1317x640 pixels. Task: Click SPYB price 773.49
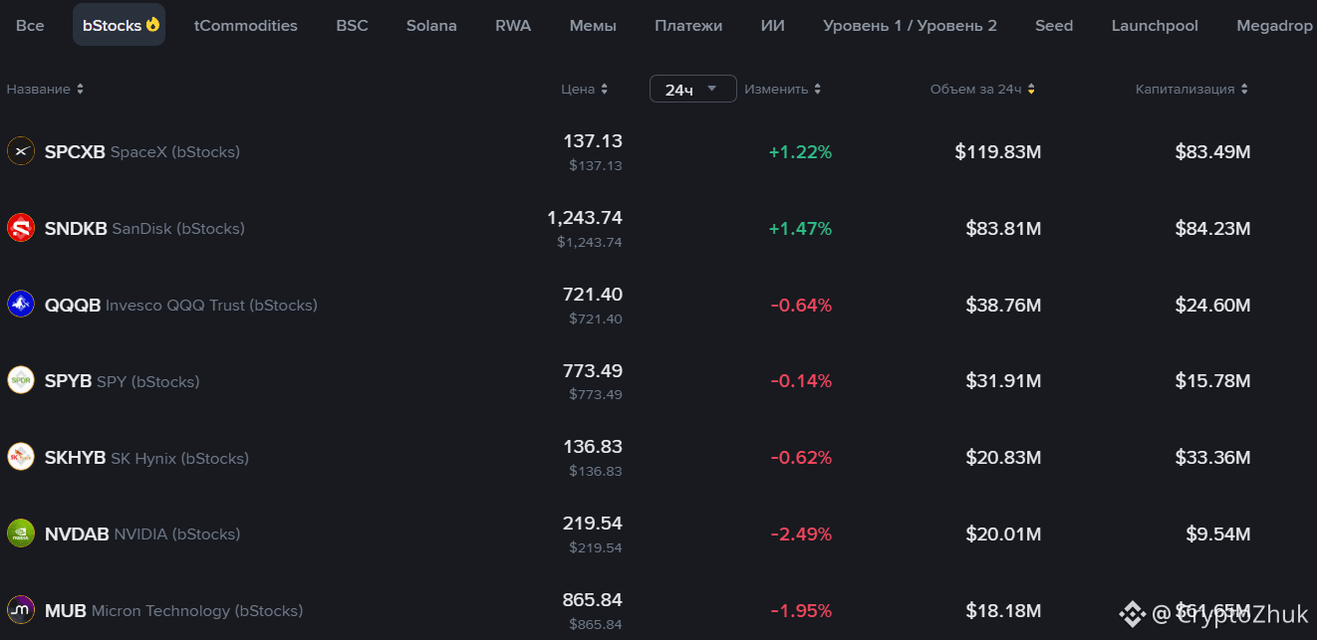[593, 371]
